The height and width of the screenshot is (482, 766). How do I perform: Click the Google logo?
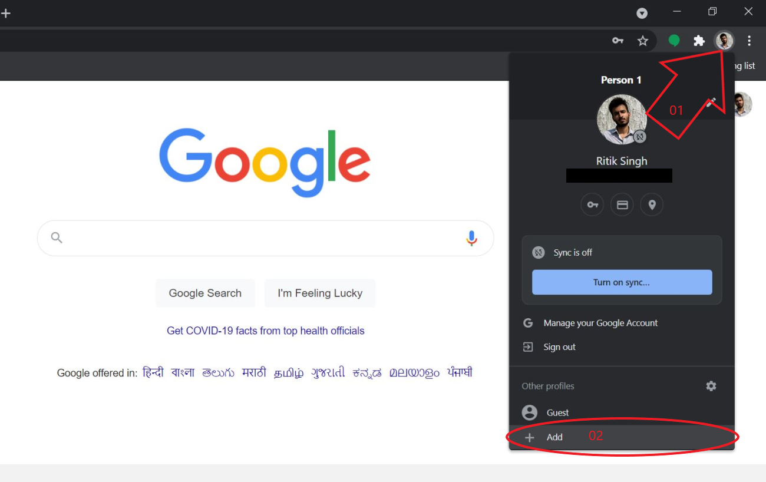coord(265,162)
